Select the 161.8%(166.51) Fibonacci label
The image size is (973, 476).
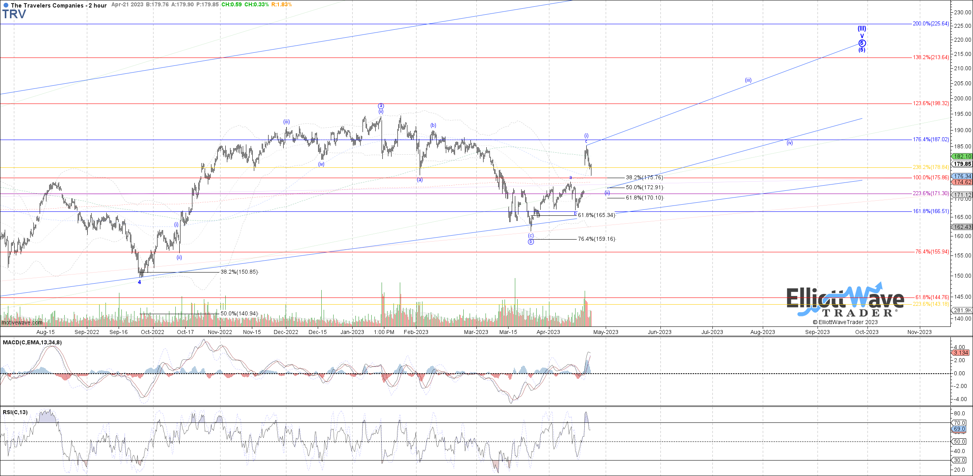931,211
